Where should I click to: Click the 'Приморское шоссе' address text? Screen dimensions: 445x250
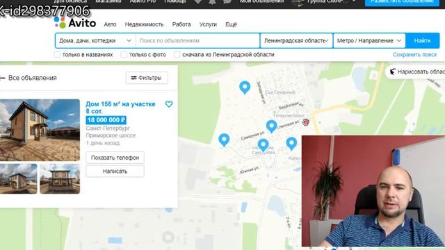pyautogui.click(x=111, y=135)
